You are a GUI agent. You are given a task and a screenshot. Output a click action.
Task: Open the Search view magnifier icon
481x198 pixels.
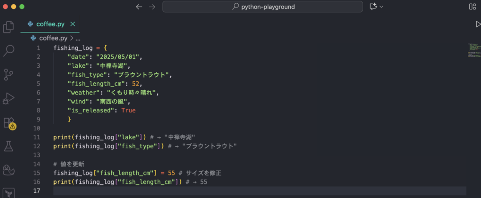click(x=8, y=51)
